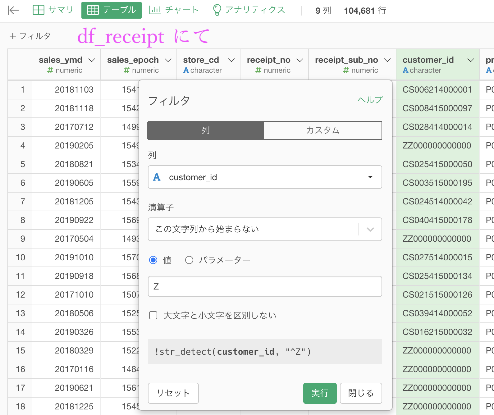Open the ヘルプ help link

tap(370, 100)
